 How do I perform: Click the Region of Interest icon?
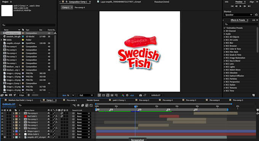[112, 95]
